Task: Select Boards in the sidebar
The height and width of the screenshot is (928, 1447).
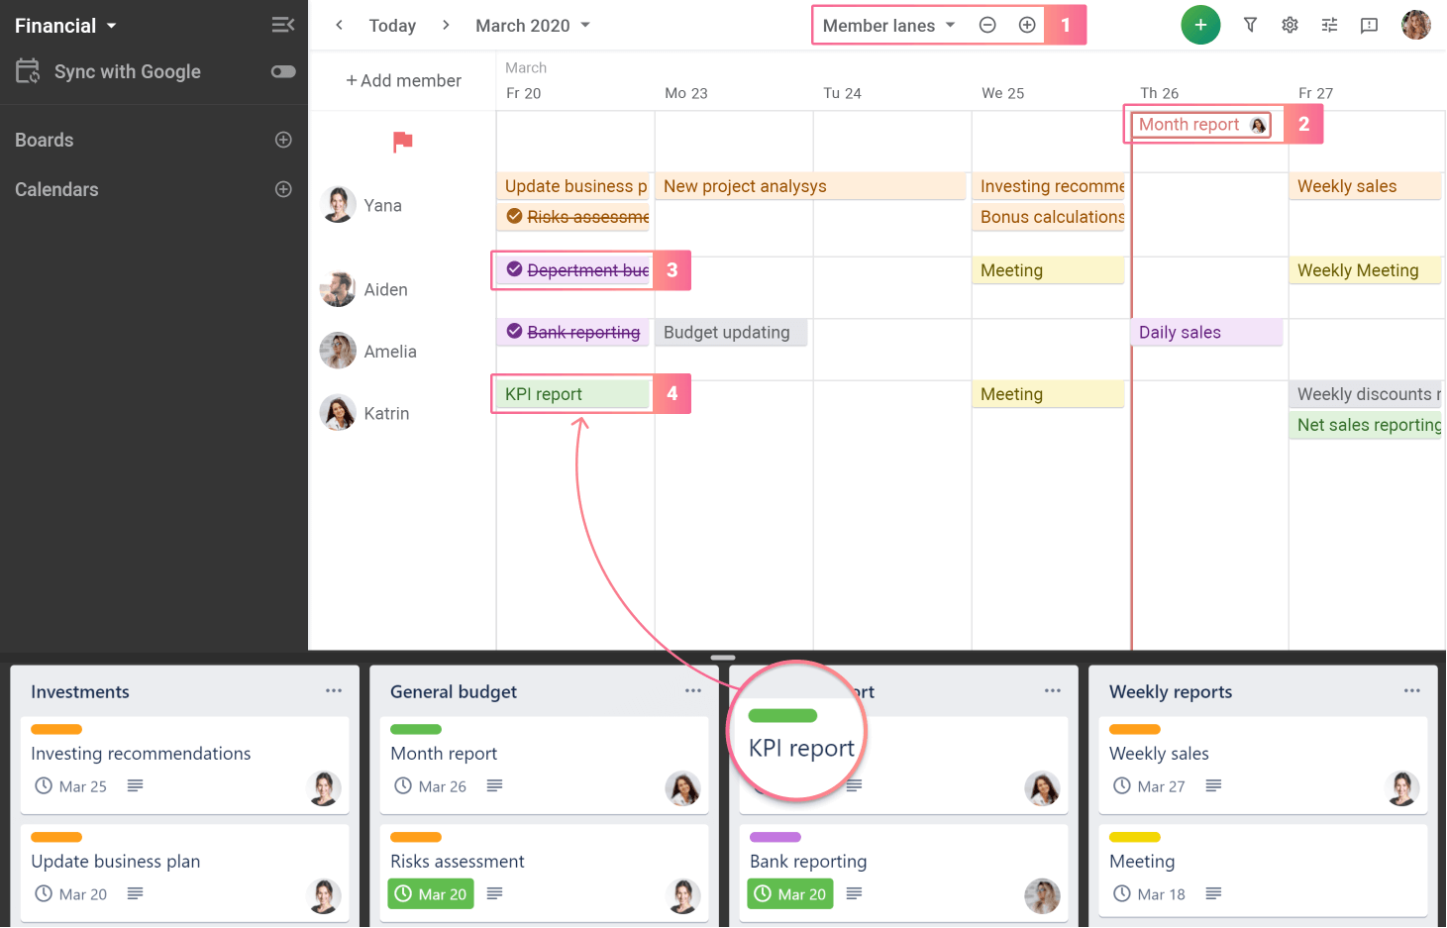Action: click(44, 140)
